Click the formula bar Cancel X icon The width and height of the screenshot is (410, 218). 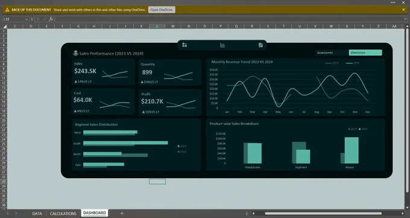38,19
